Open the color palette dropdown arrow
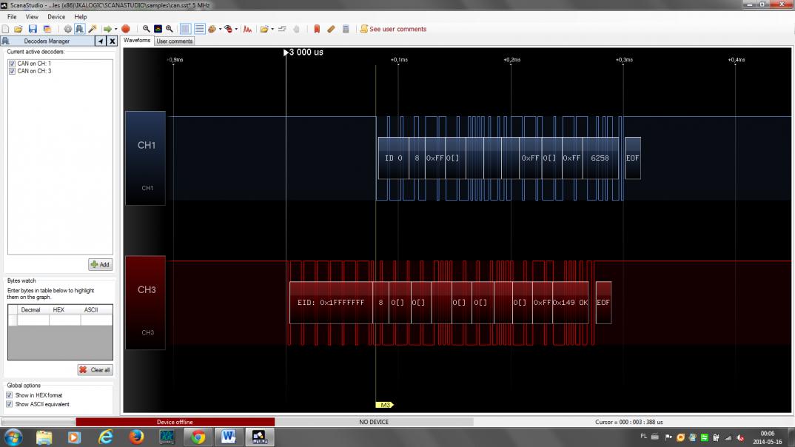The image size is (795, 447). click(x=220, y=29)
